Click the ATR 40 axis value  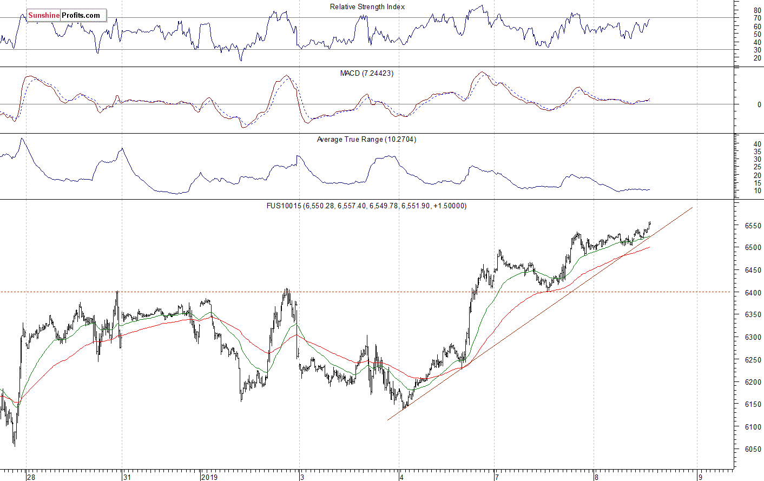757,144
